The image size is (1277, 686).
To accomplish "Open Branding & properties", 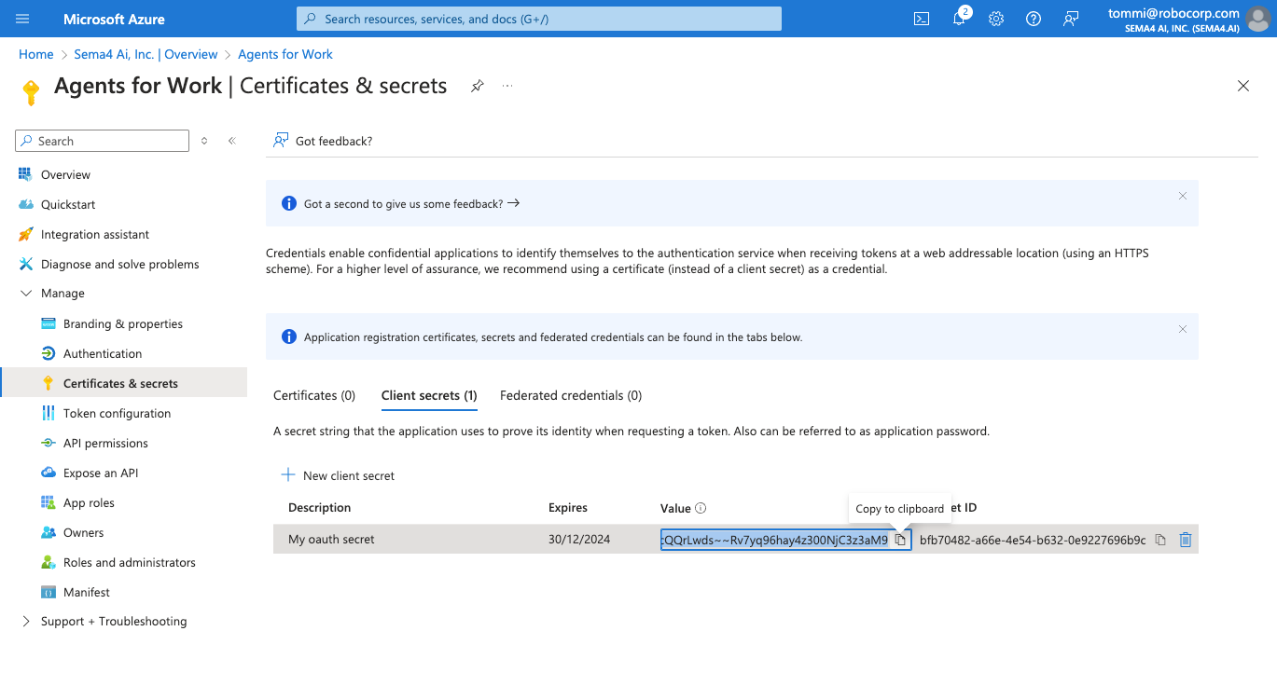I will click(x=123, y=323).
